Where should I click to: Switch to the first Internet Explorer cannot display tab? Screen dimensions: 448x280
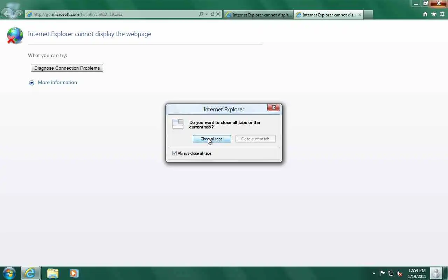point(258,15)
